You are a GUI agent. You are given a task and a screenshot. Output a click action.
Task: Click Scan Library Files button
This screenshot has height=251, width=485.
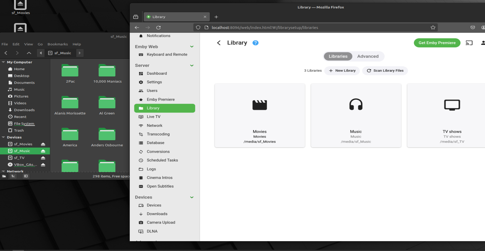[385, 71]
